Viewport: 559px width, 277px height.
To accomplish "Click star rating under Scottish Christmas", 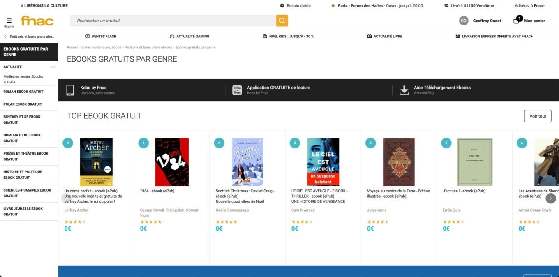I will point(226,222).
